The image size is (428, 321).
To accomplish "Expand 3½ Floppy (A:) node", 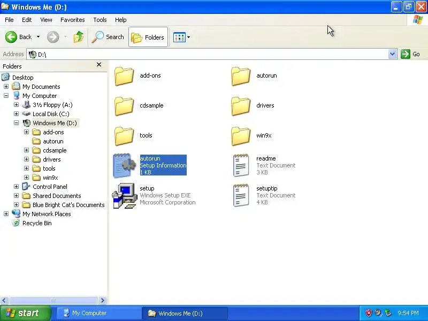I will (17, 105).
